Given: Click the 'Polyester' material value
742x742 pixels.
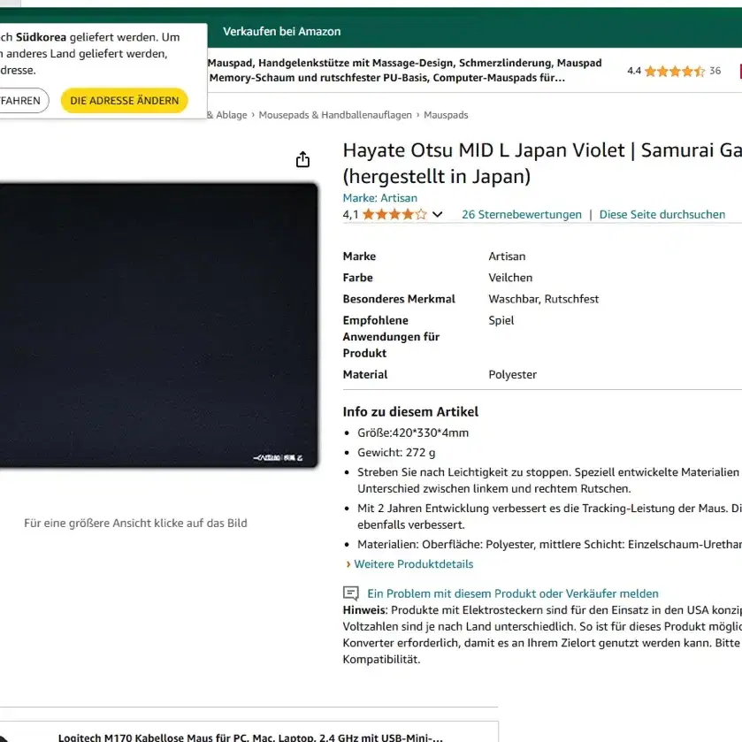Looking at the screenshot, I should point(512,374).
